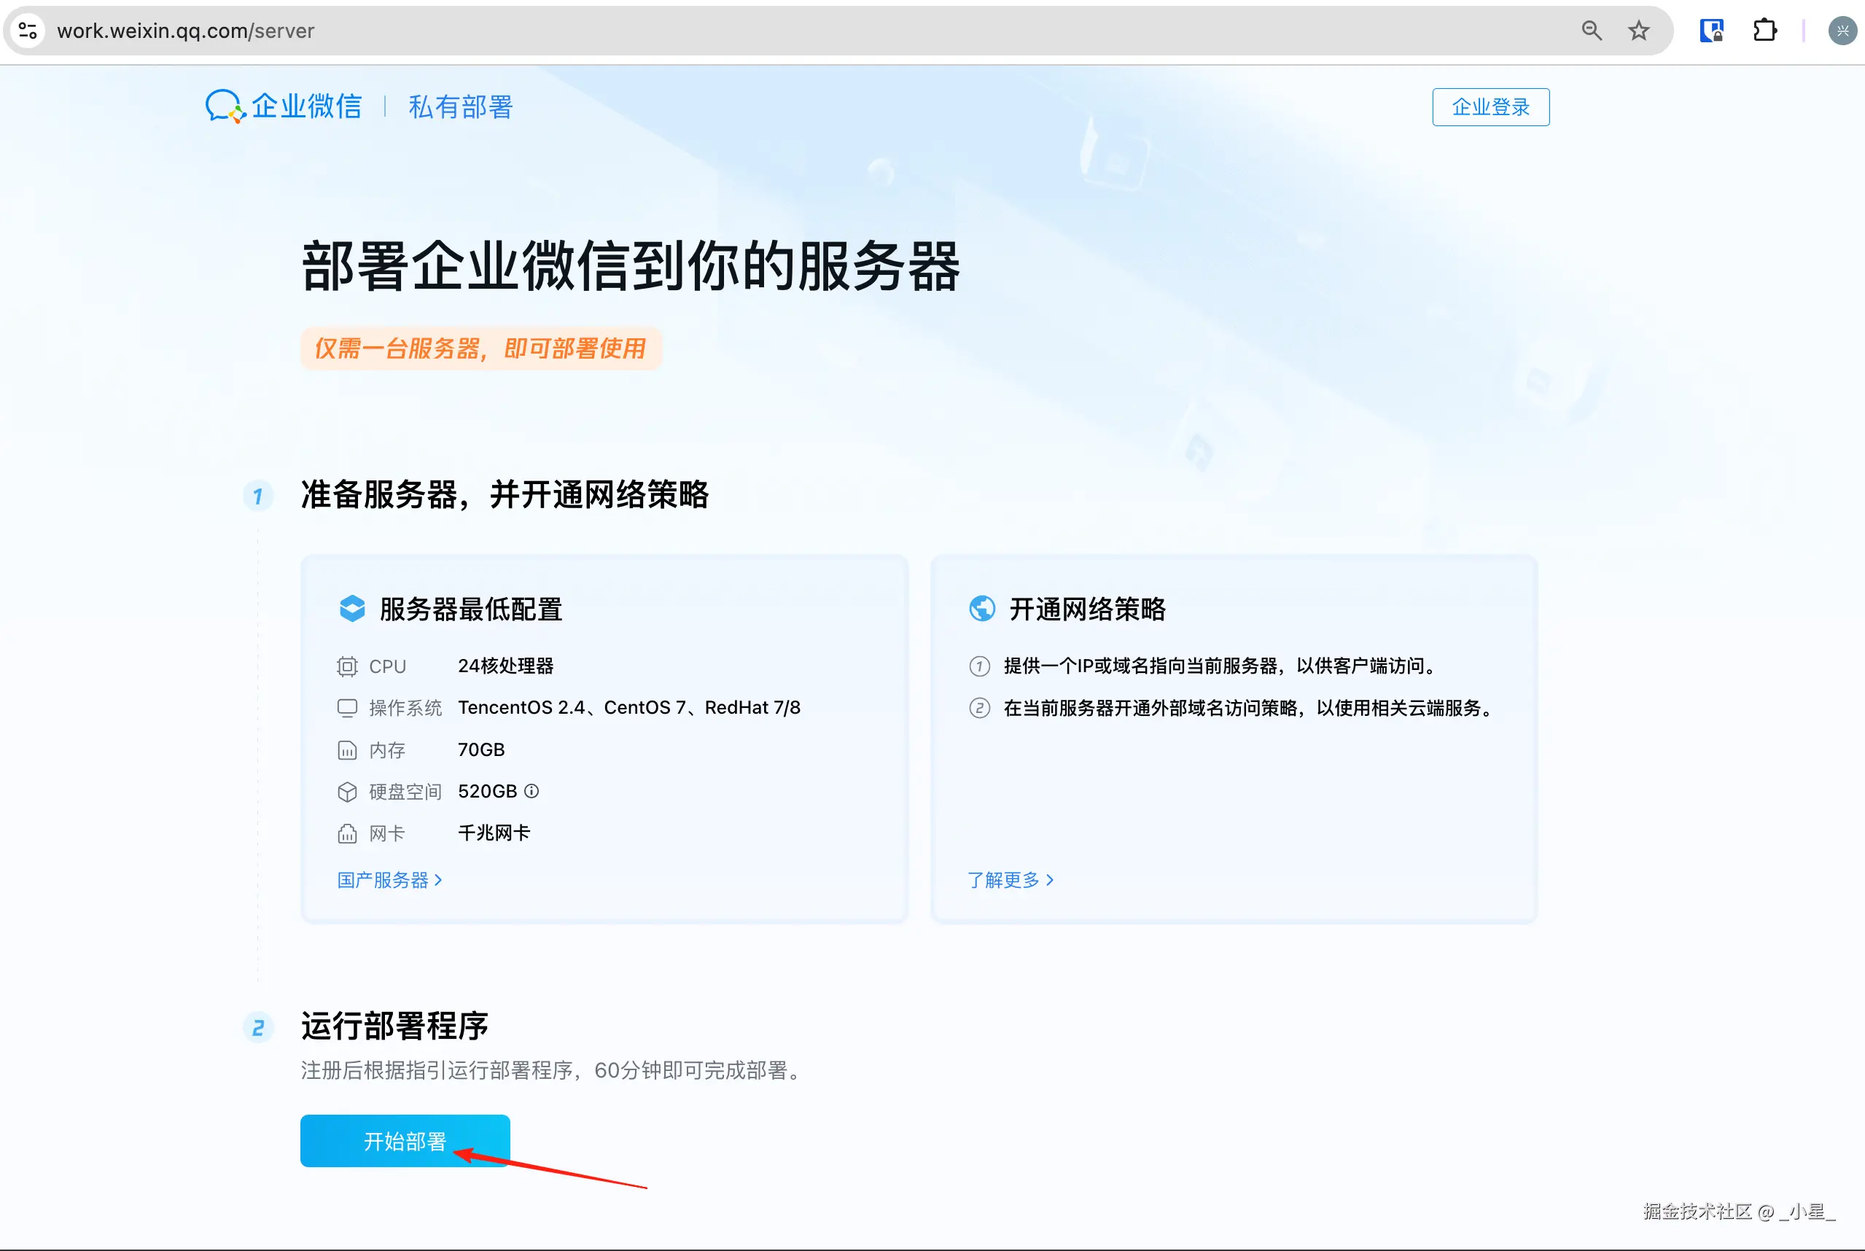Click the 开通网络策略 globe icon
1865x1251 pixels.
981,609
